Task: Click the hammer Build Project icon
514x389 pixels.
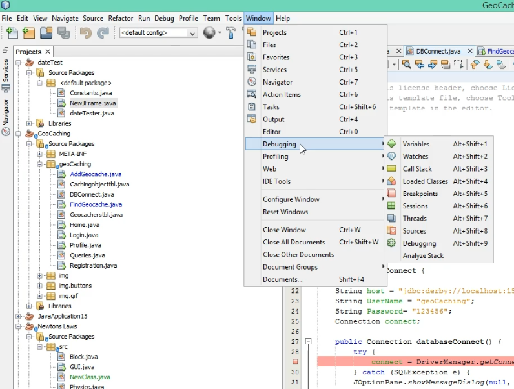Action: pyautogui.click(x=231, y=33)
